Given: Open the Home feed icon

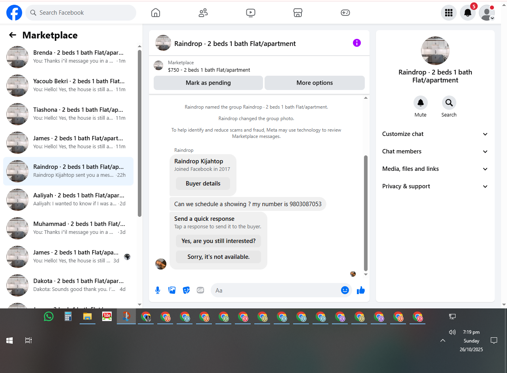Looking at the screenshot, I should point(156,13).
